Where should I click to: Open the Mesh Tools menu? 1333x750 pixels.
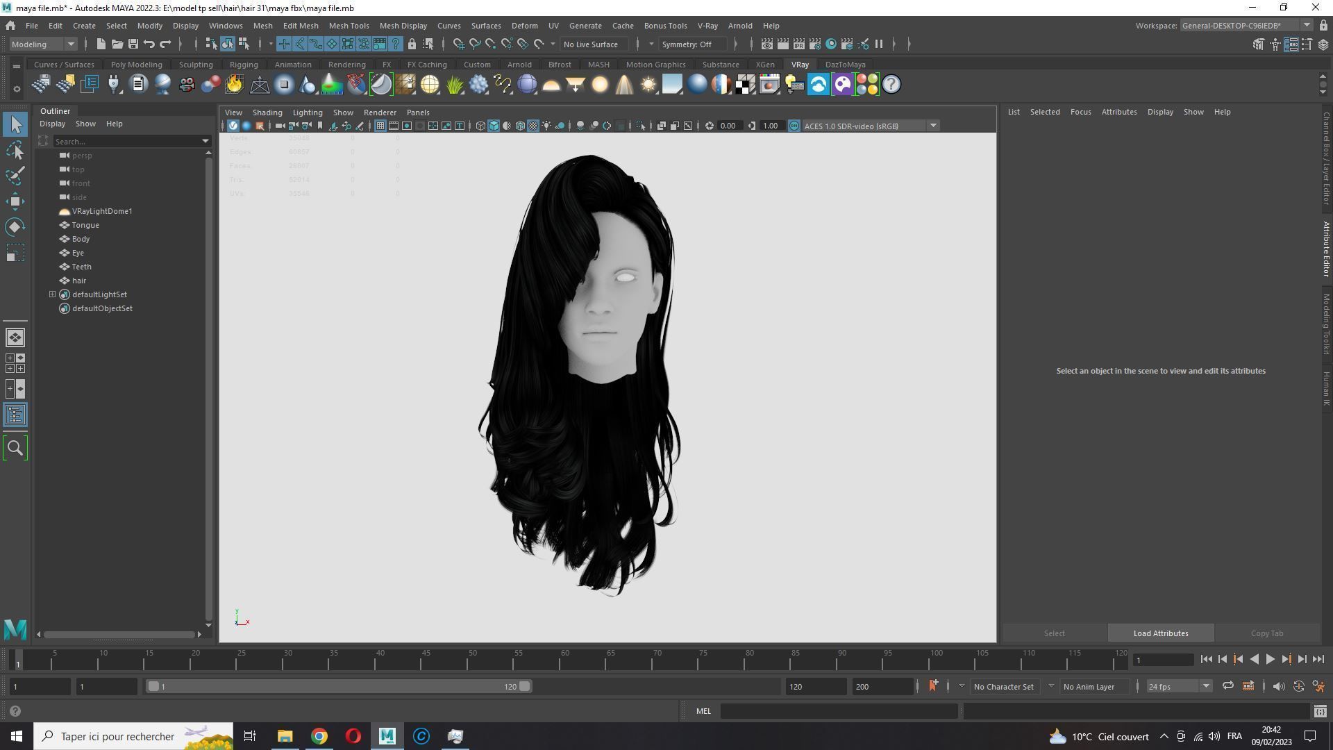click(x=349, y=26)
